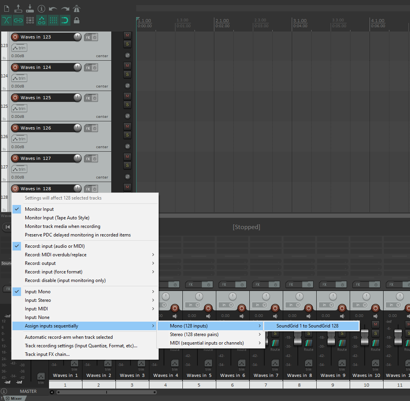Expand the Record: output submenu
Image resolution: width=410 pixels, height=401 pixels.
pyautogui.click(x=40, y=263)
